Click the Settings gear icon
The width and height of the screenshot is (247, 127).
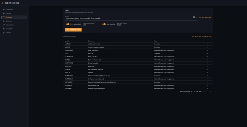point(4,33)
